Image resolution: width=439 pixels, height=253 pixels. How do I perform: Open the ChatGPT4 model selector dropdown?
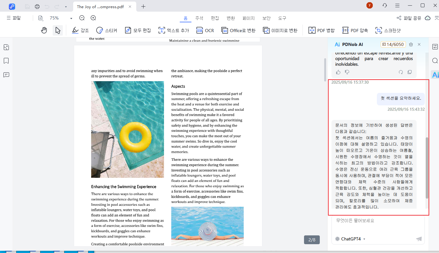350,239
